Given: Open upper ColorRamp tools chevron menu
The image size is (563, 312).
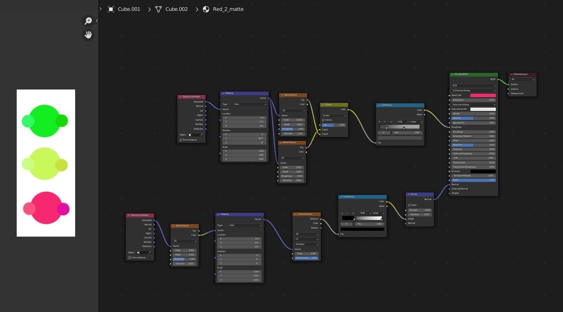Looking at the screenshot, I should click(391, 122).
